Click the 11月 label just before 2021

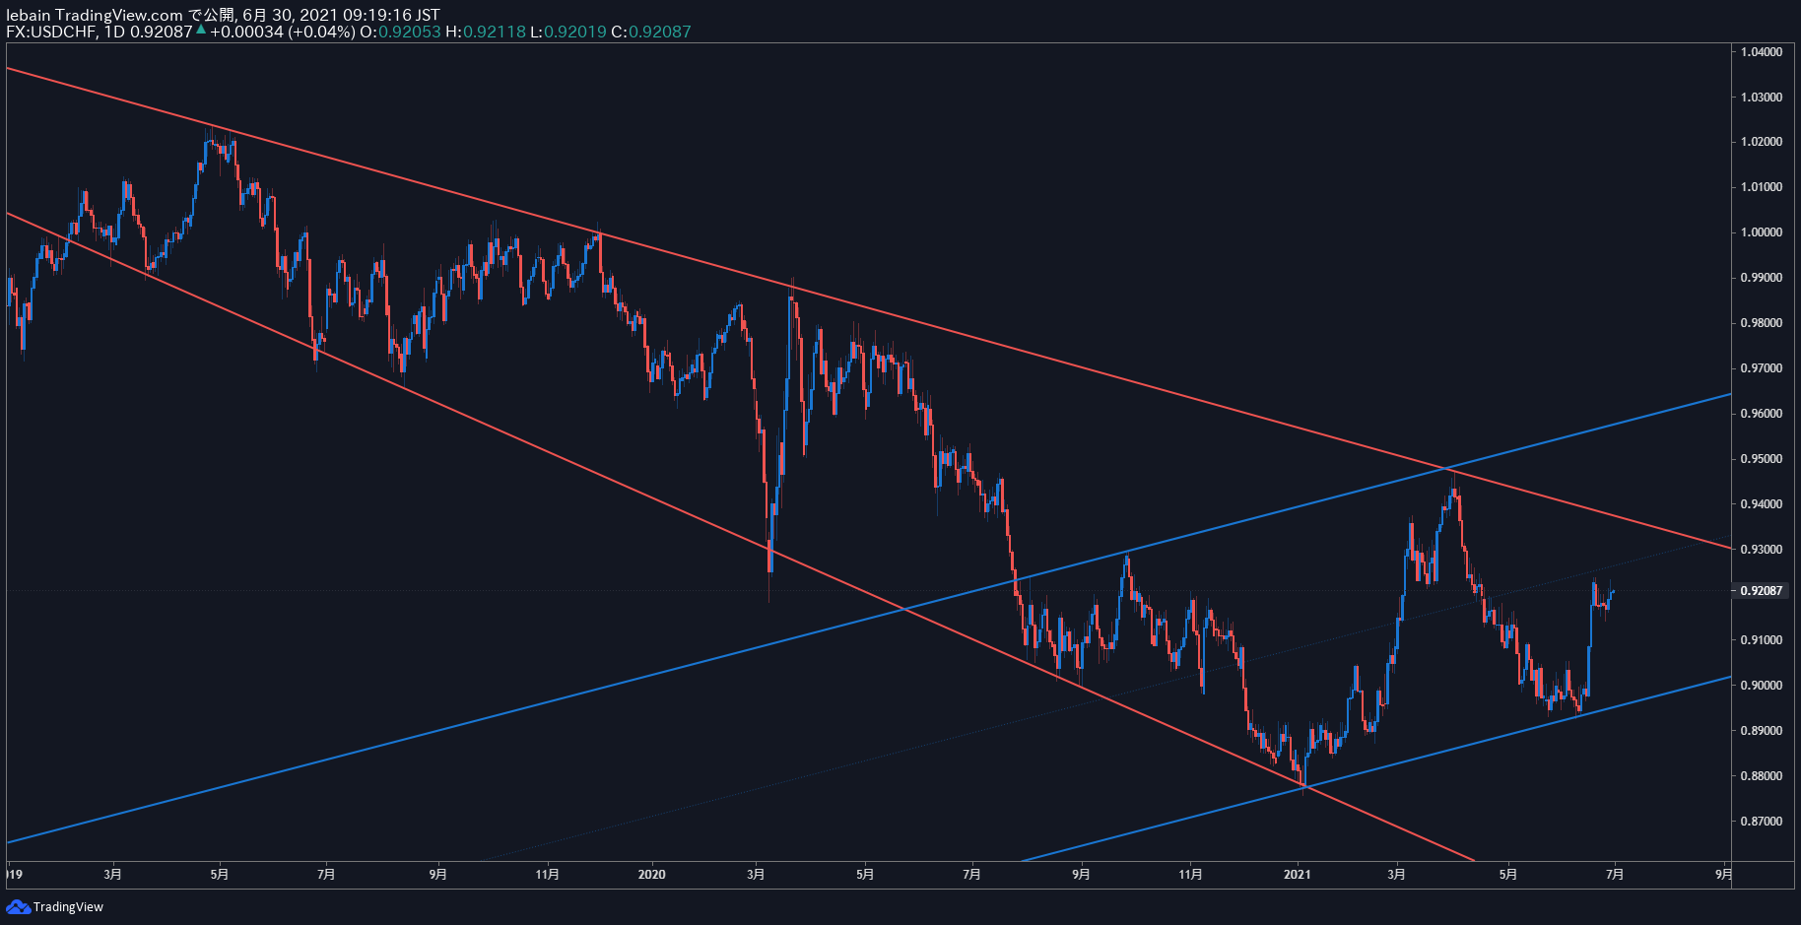tap(1191, 875)
